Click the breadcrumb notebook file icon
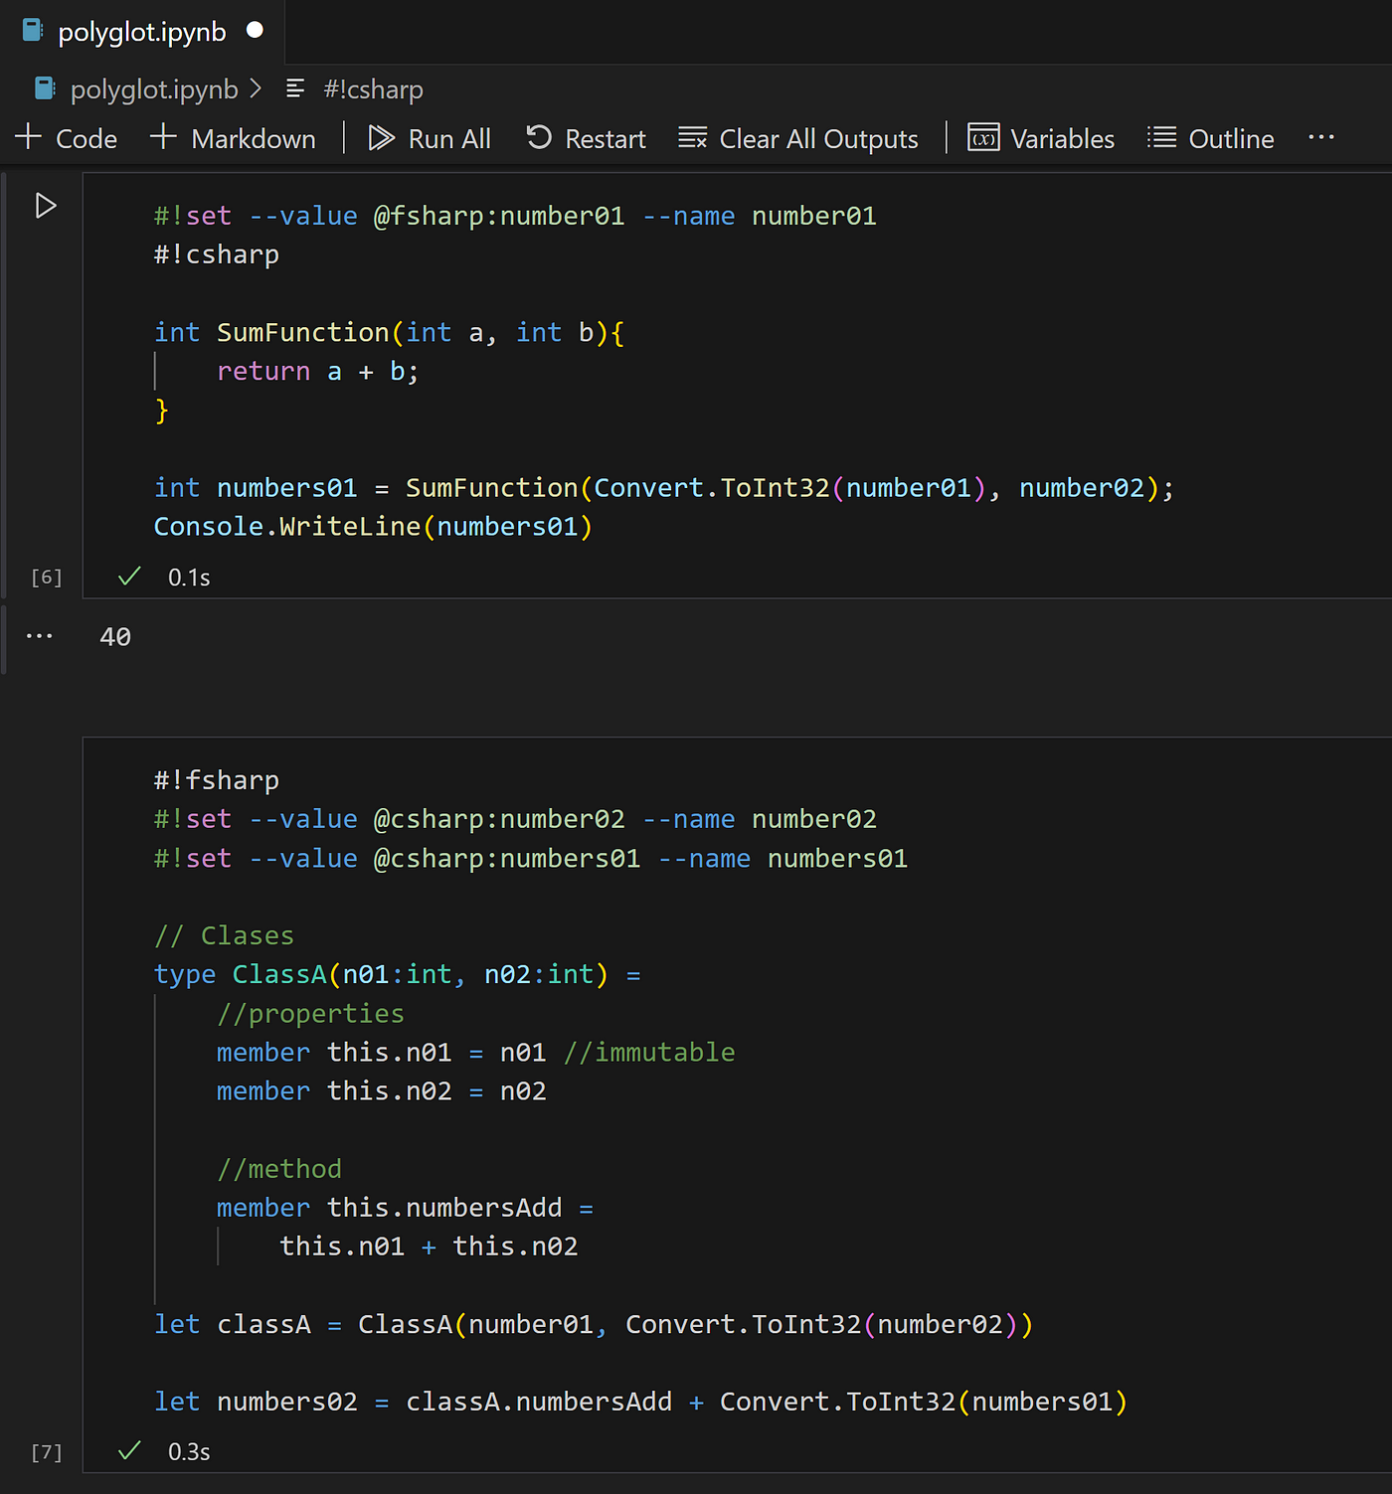This screenshot has width=1392, height=1494. [x=46, y=88]
